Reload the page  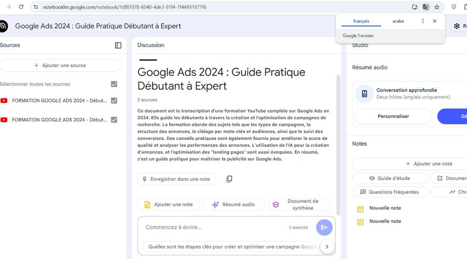click(21, 7)
